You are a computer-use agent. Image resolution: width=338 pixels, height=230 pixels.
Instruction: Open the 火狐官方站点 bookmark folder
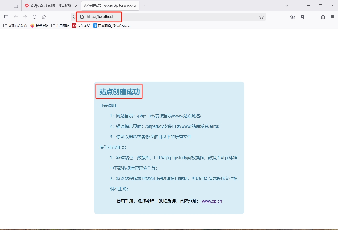[15, 26]
